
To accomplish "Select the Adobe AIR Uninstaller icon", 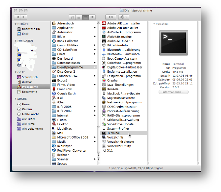I will 104,28.
